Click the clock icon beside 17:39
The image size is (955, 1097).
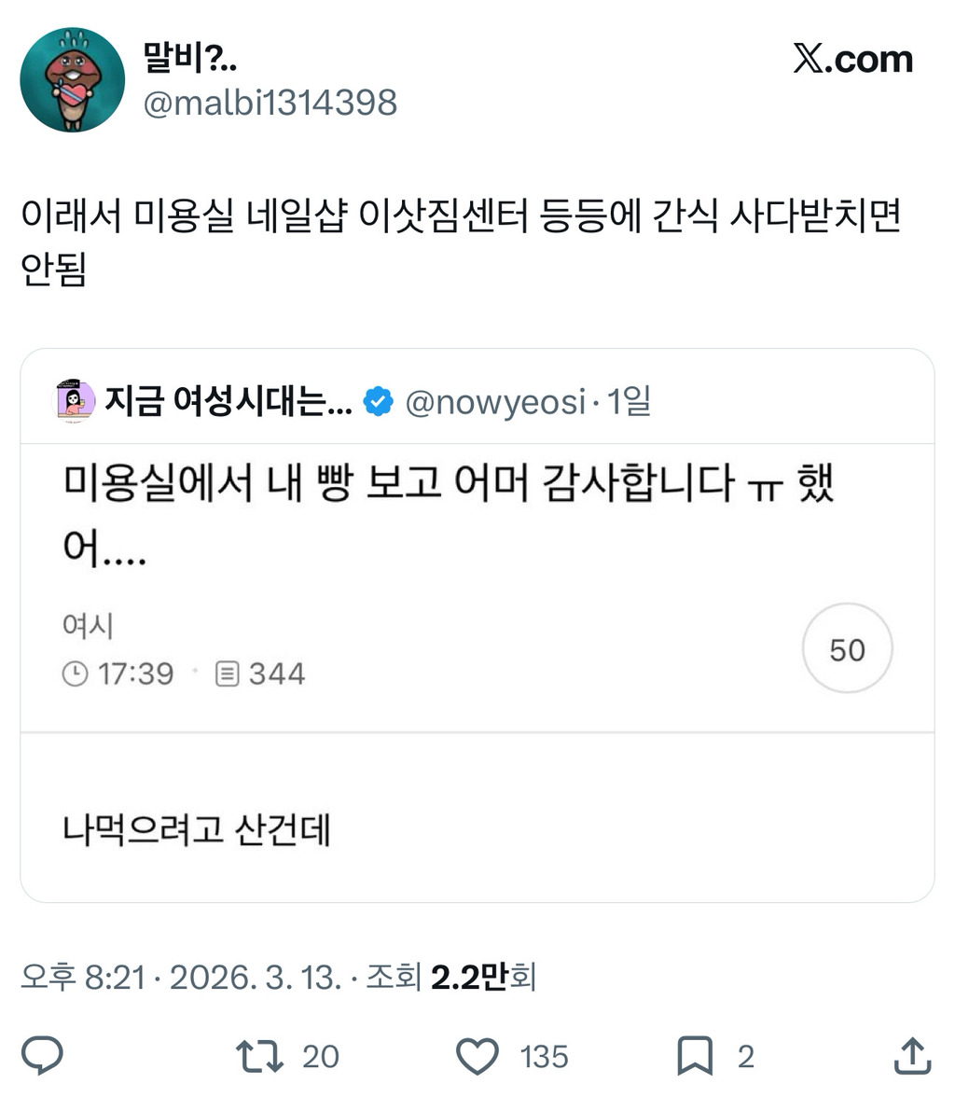pyautogui.click(x=76, y=673)
